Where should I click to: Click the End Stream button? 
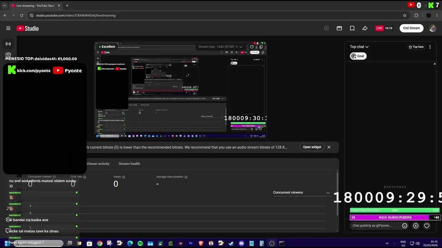(412, 28)
